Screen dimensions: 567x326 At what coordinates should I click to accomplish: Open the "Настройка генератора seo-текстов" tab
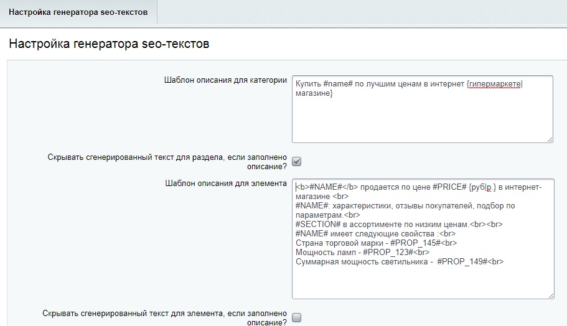point(78,12)
